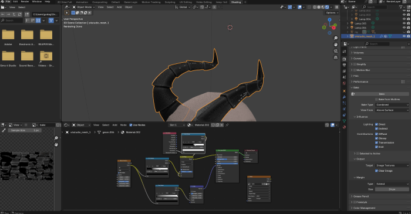The height and width of the screenshot is (214, 411).
Task: Click the Material.002 name field
Action: coord(201,125)
